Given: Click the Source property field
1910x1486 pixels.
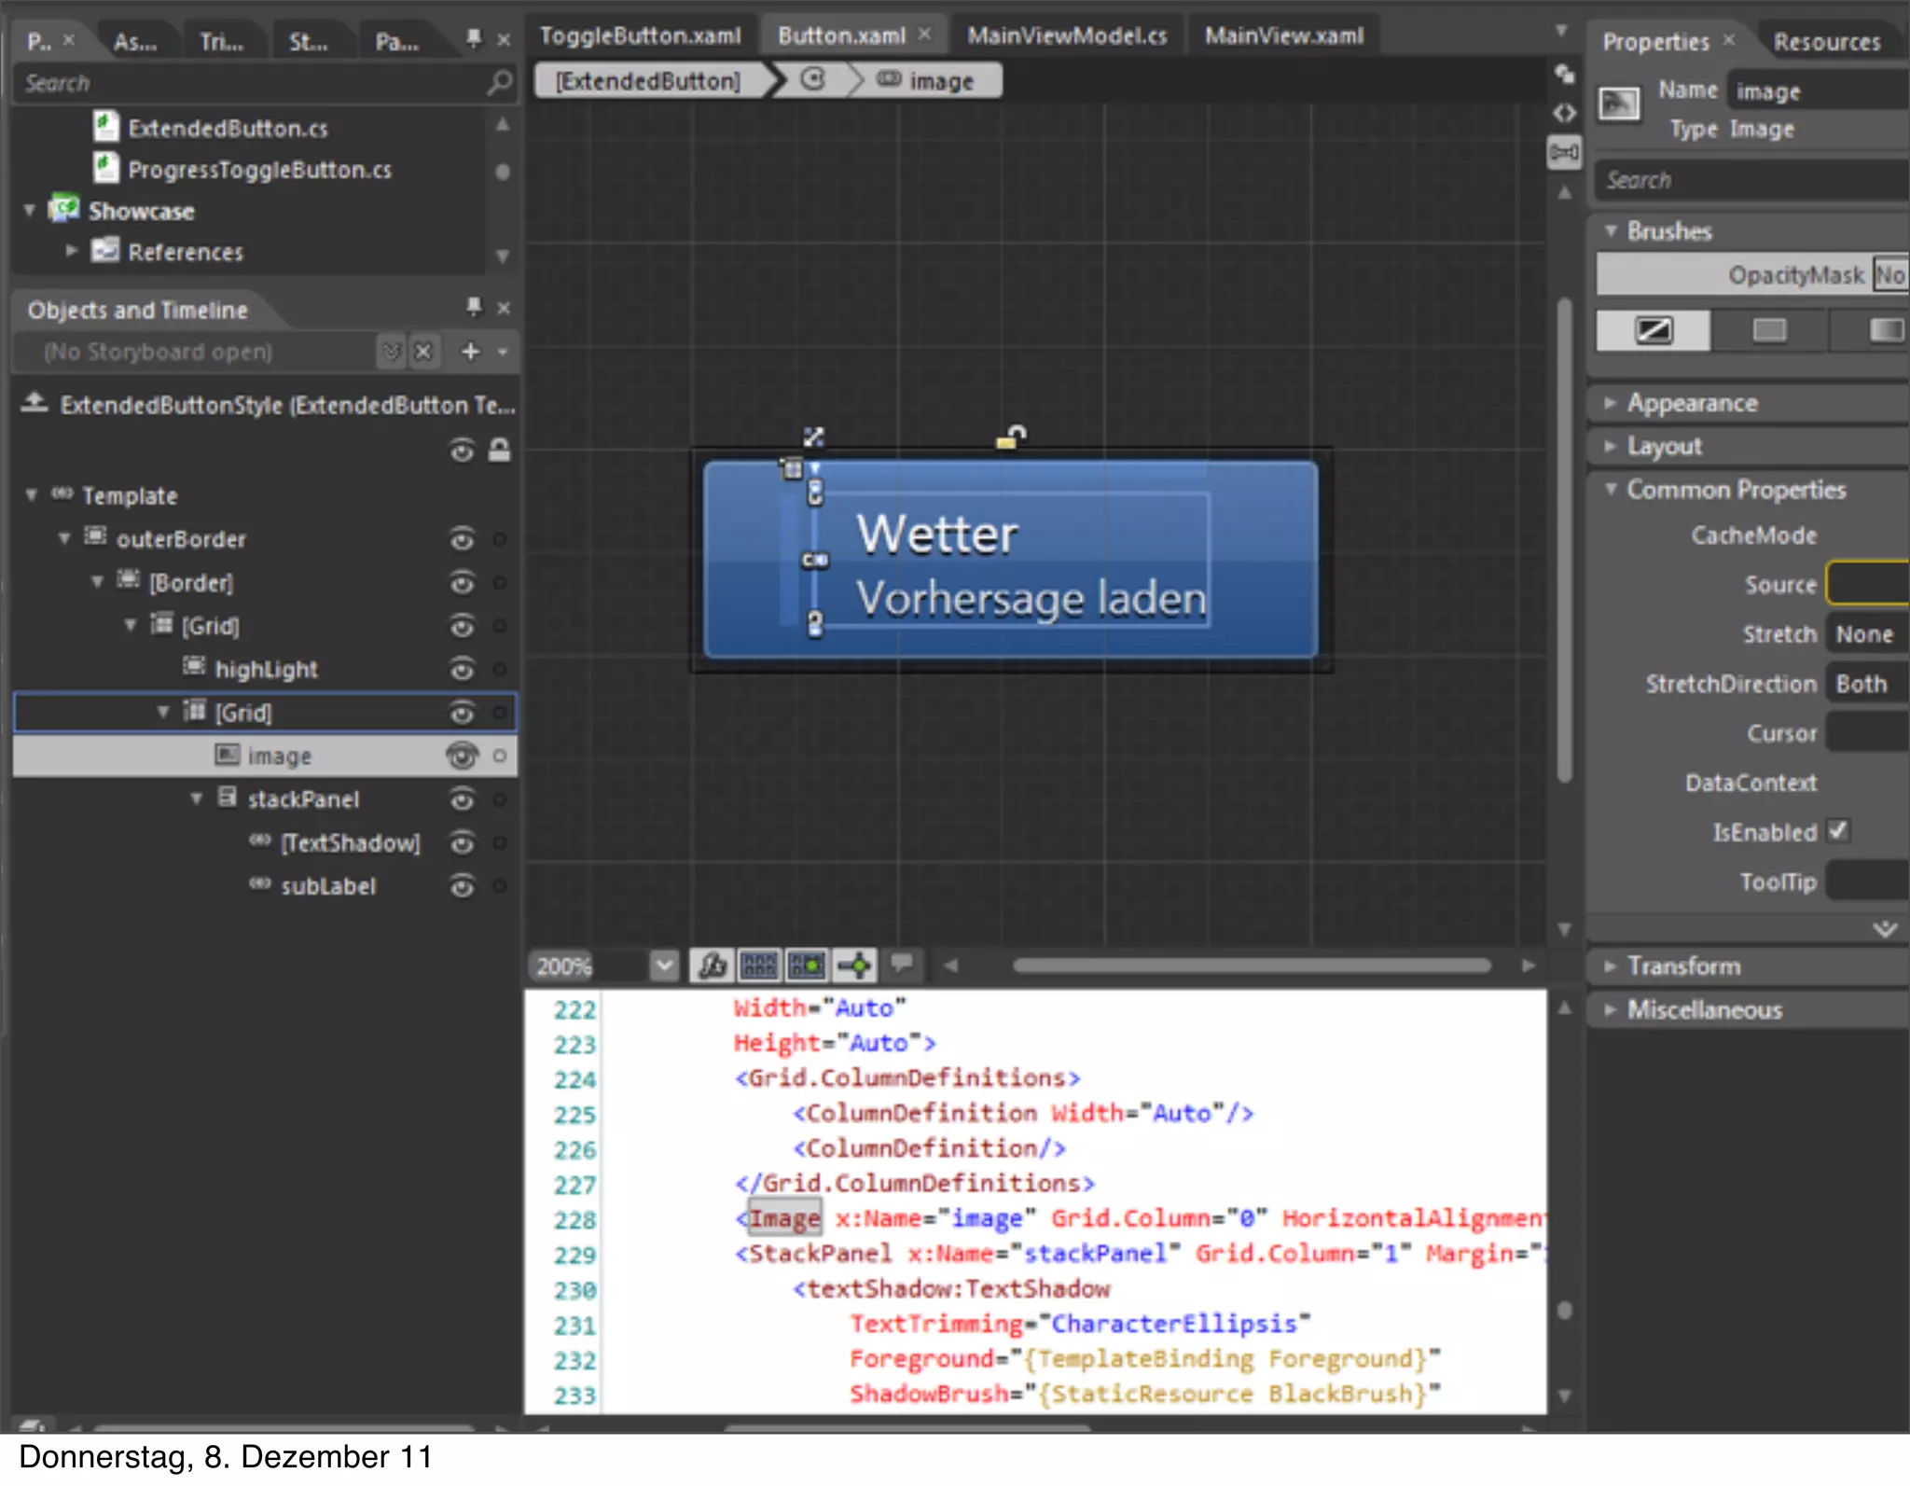Looking at the screenshot, I should coord(1868,584).
